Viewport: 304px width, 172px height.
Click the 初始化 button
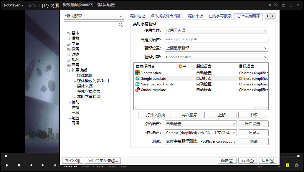point(72,161)
